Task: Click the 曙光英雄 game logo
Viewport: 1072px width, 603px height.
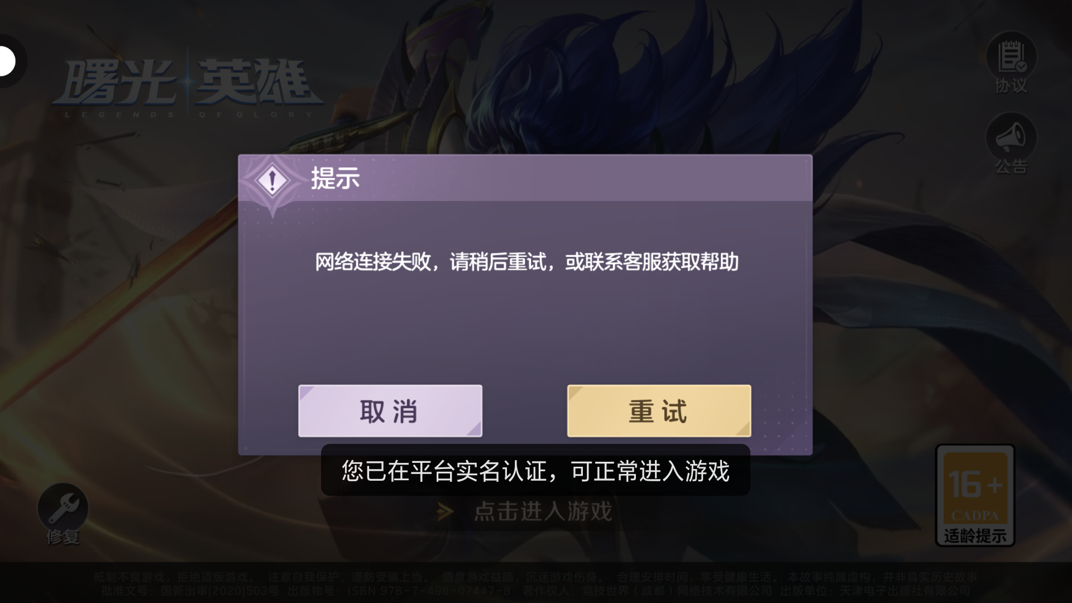Action: coord(188,84)
